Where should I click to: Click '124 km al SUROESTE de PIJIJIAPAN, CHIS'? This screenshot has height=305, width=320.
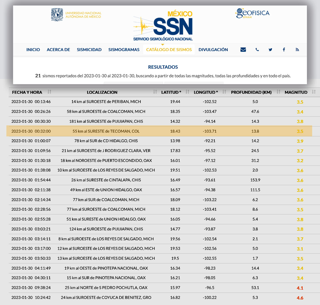106,229
